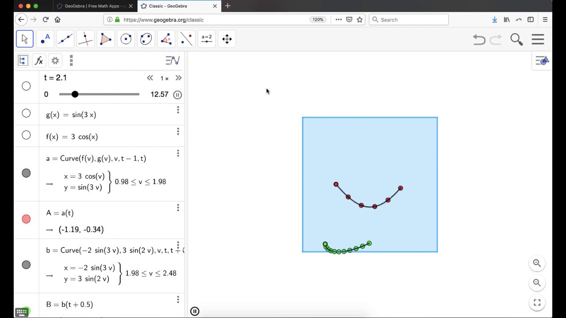Toggle visibility of slider t
The width and height of the screenshot is (566, 318).
pos(26,86)
